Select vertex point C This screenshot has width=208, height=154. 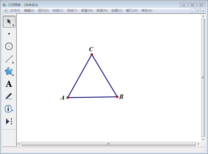[92, 54]
